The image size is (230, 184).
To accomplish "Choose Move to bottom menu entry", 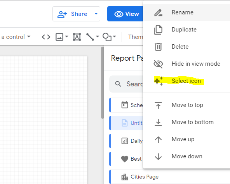I will [x=186, y=122].
